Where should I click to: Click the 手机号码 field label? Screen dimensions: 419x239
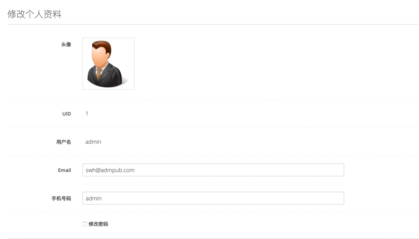(61, 198)
